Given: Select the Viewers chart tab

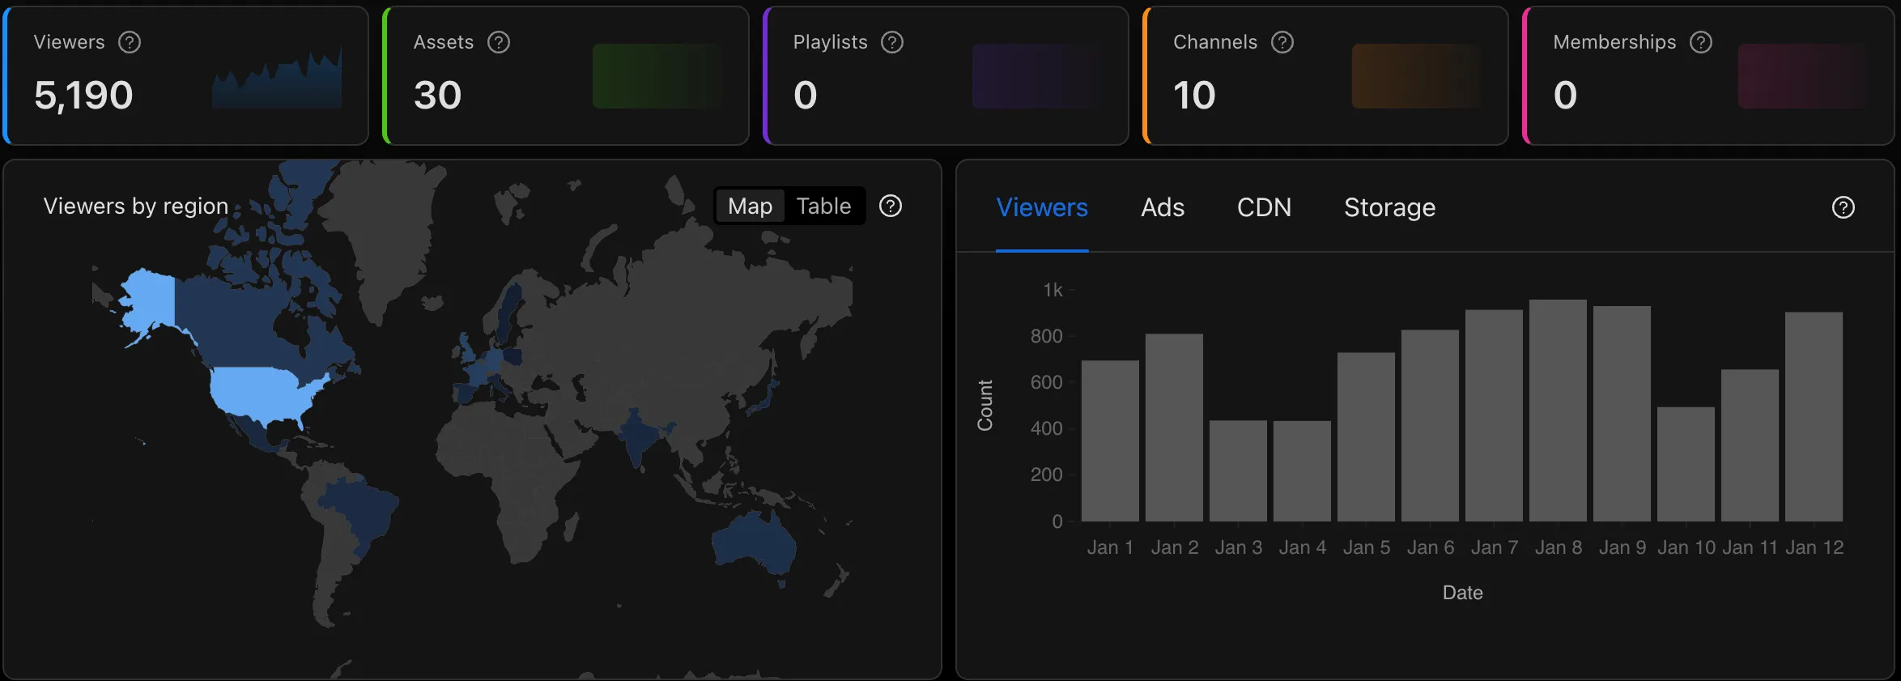Looking at the screenshot, I should click(1042, 208).
